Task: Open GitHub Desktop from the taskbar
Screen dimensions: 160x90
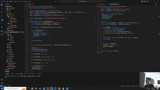Action: click(63, 88)
